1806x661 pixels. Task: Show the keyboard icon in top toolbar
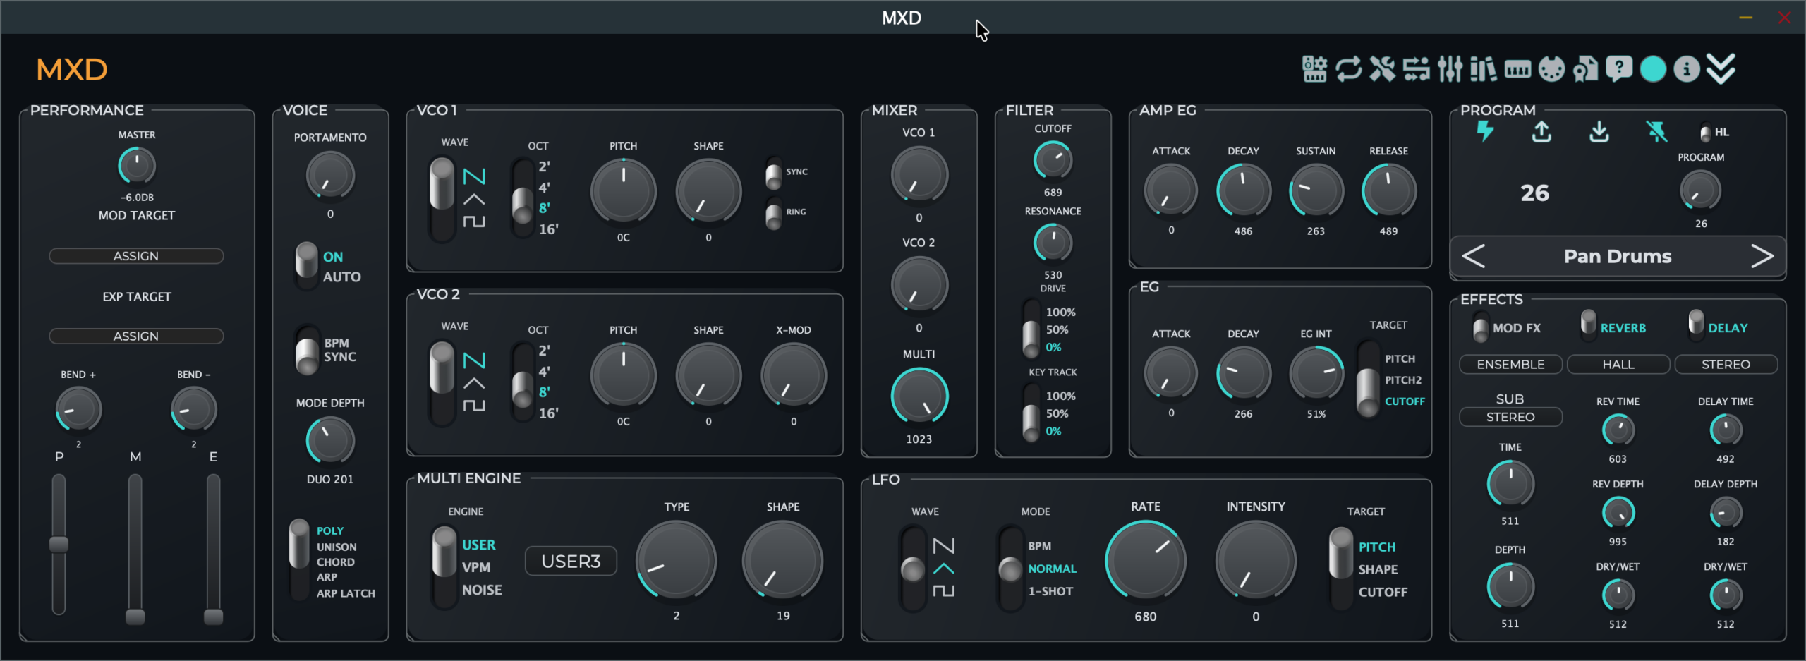pyautogui.click(x=1517, y=69)
